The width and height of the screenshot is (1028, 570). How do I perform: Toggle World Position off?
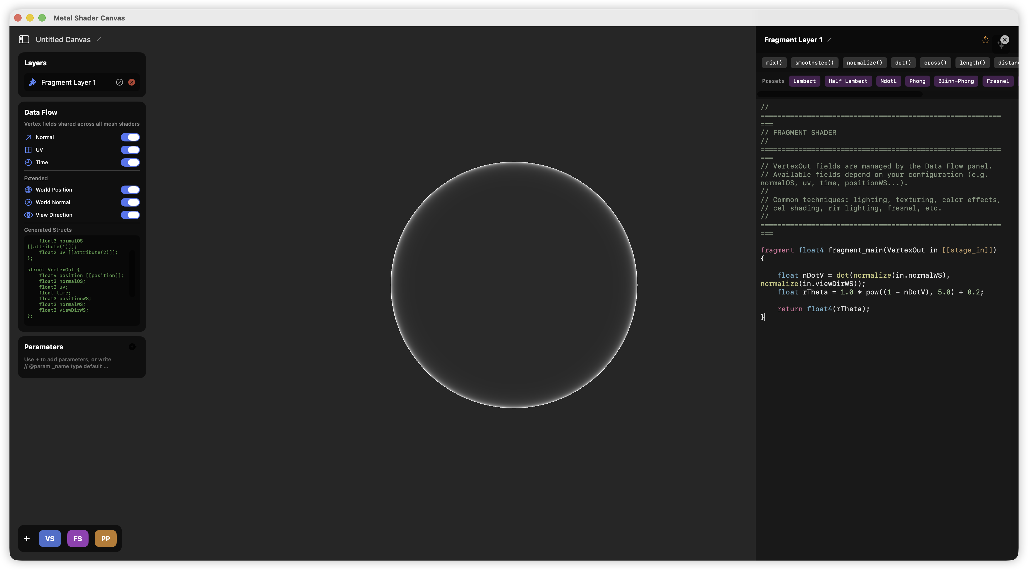pyautogui.click(x=130, y=190)
